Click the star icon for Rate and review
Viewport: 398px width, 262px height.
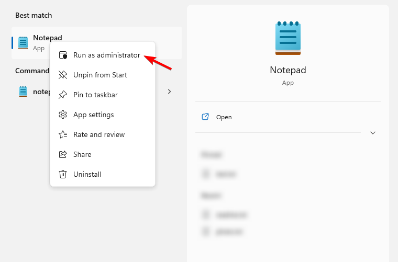click(63, 134)
